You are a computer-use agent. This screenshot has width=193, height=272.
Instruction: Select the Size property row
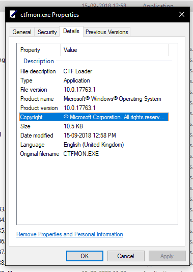(94, 126)
